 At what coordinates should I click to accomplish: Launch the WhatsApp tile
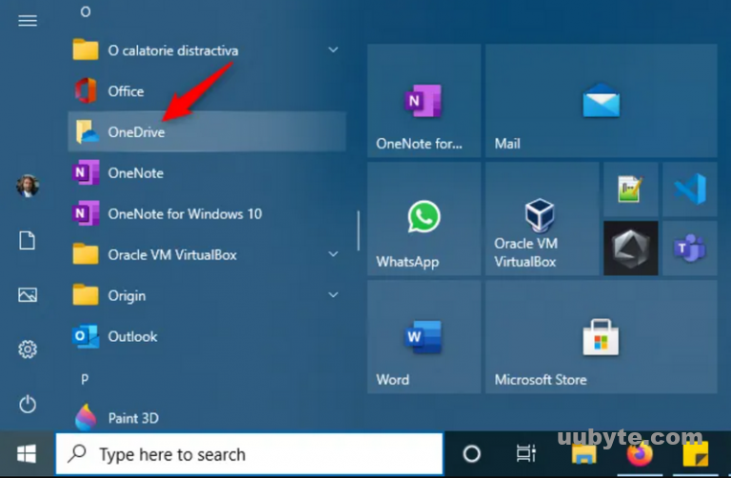[424, 219]
